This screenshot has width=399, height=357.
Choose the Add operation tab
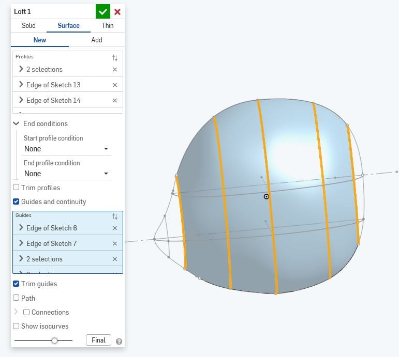coord(97,40)
